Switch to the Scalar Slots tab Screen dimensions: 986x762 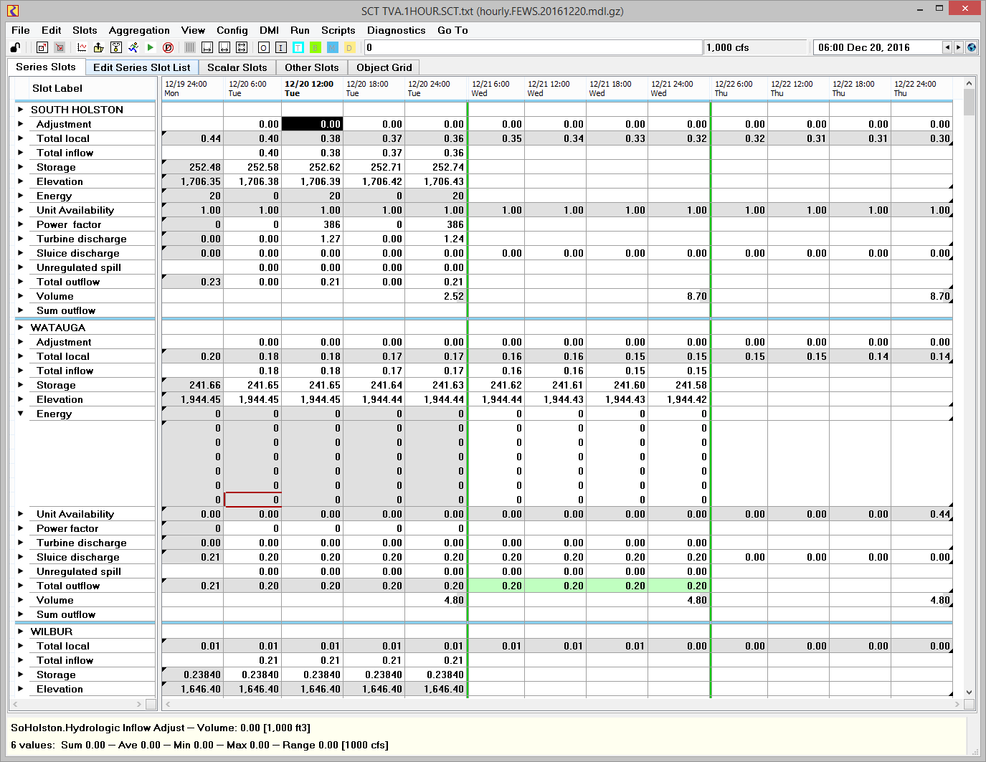pyautogui.click(x=237, y=67)
